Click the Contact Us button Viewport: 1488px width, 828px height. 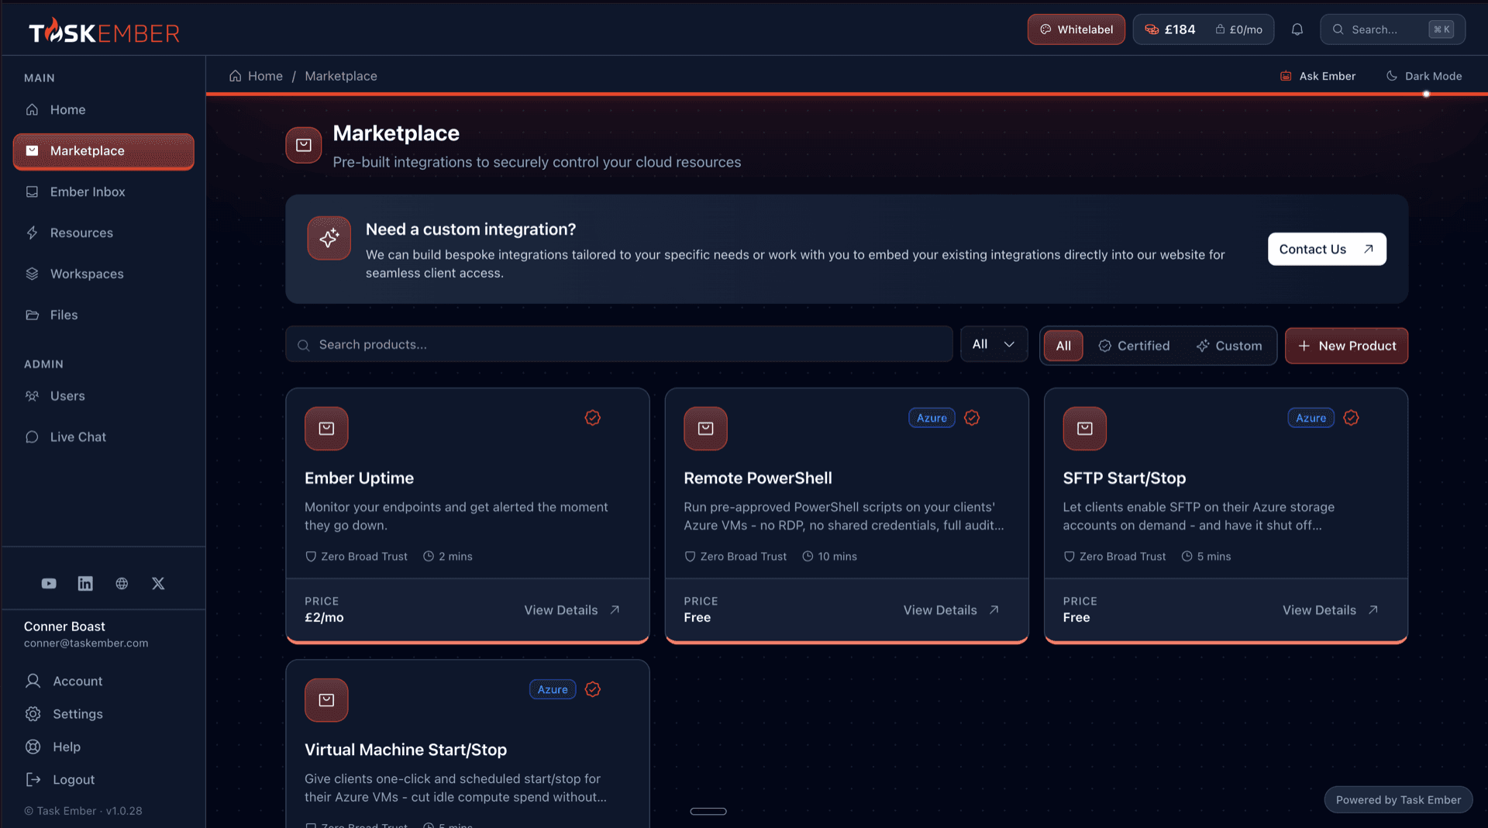point(1327,249)
